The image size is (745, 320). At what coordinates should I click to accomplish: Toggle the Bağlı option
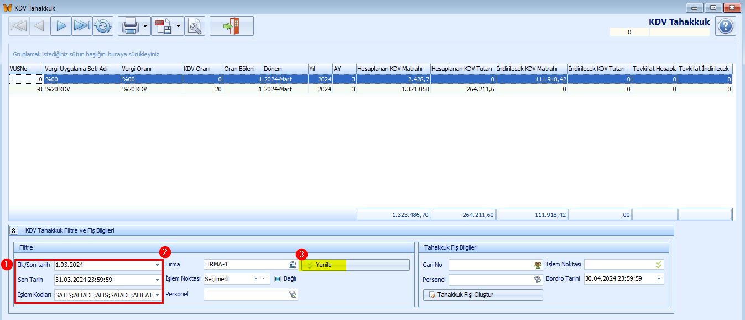pyautogui.click(x=278, y=279)
